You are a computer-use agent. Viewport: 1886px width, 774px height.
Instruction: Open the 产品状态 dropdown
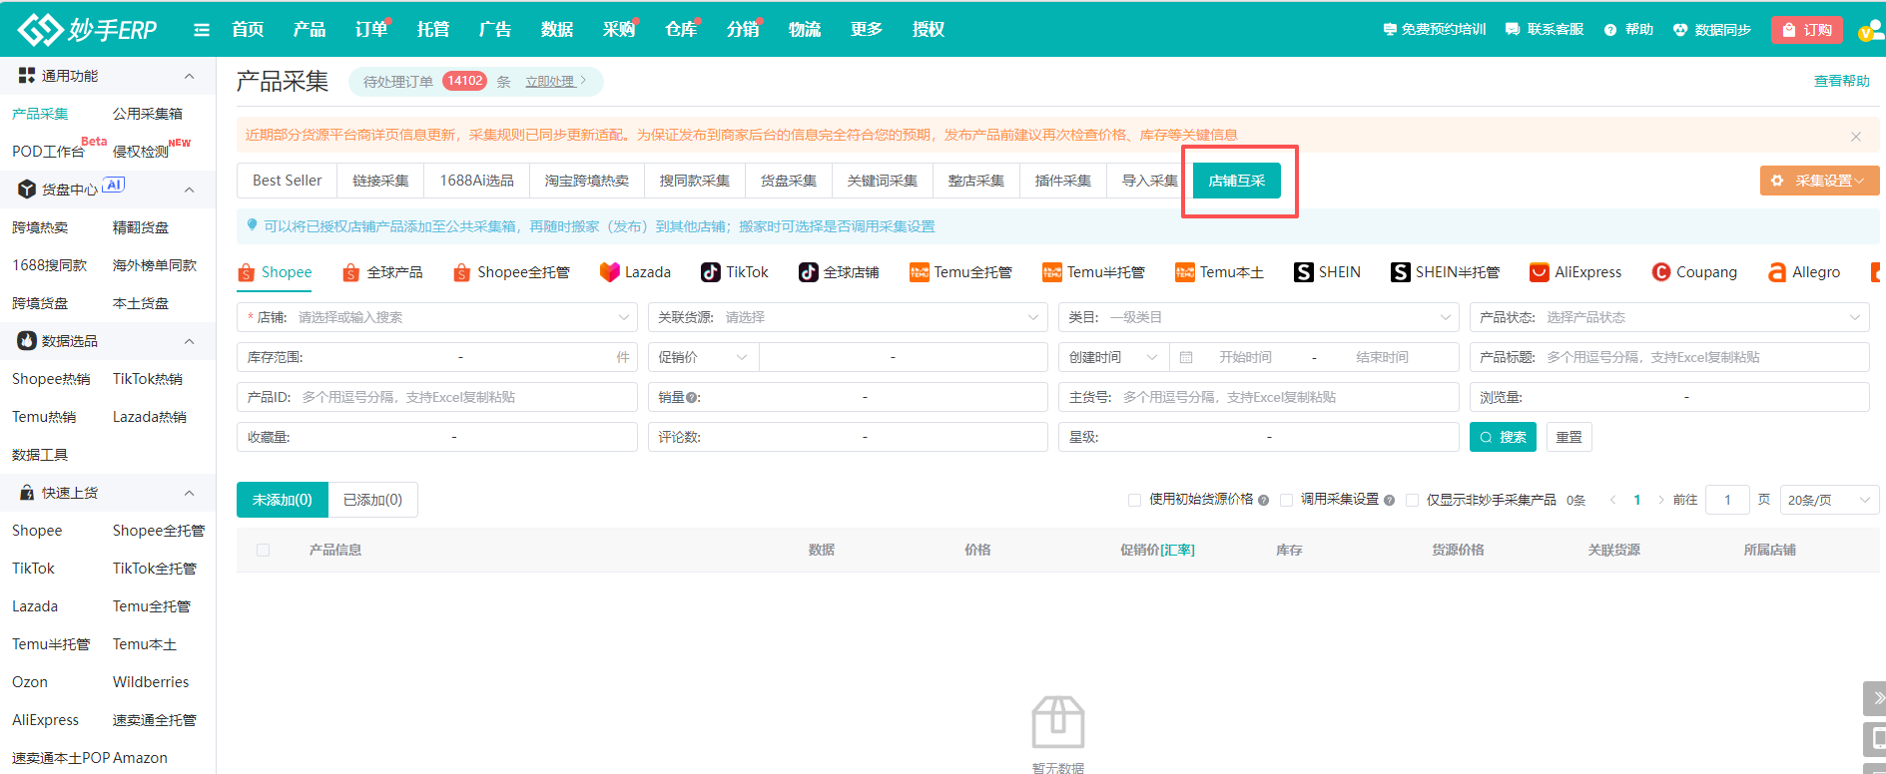[x=1669, y=317]
